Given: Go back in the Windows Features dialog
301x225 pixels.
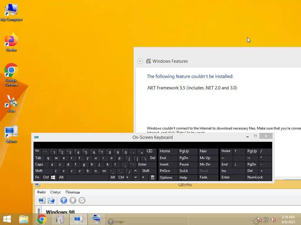Looking at the screenshot, I should coord(140,61).
